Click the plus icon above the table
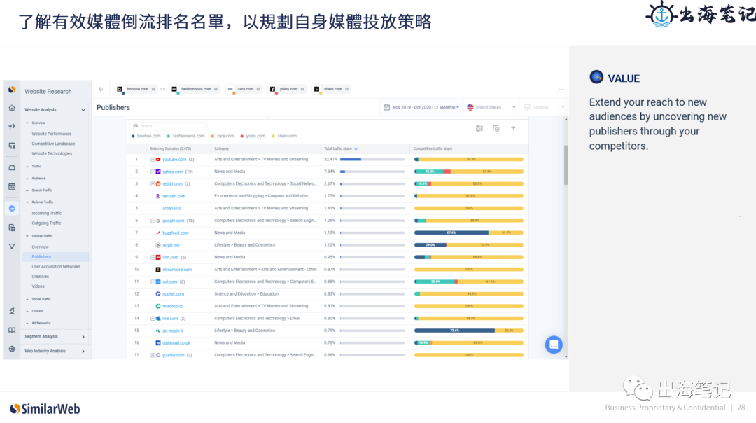The image size is (756, 423). click(x=512, y=127)
